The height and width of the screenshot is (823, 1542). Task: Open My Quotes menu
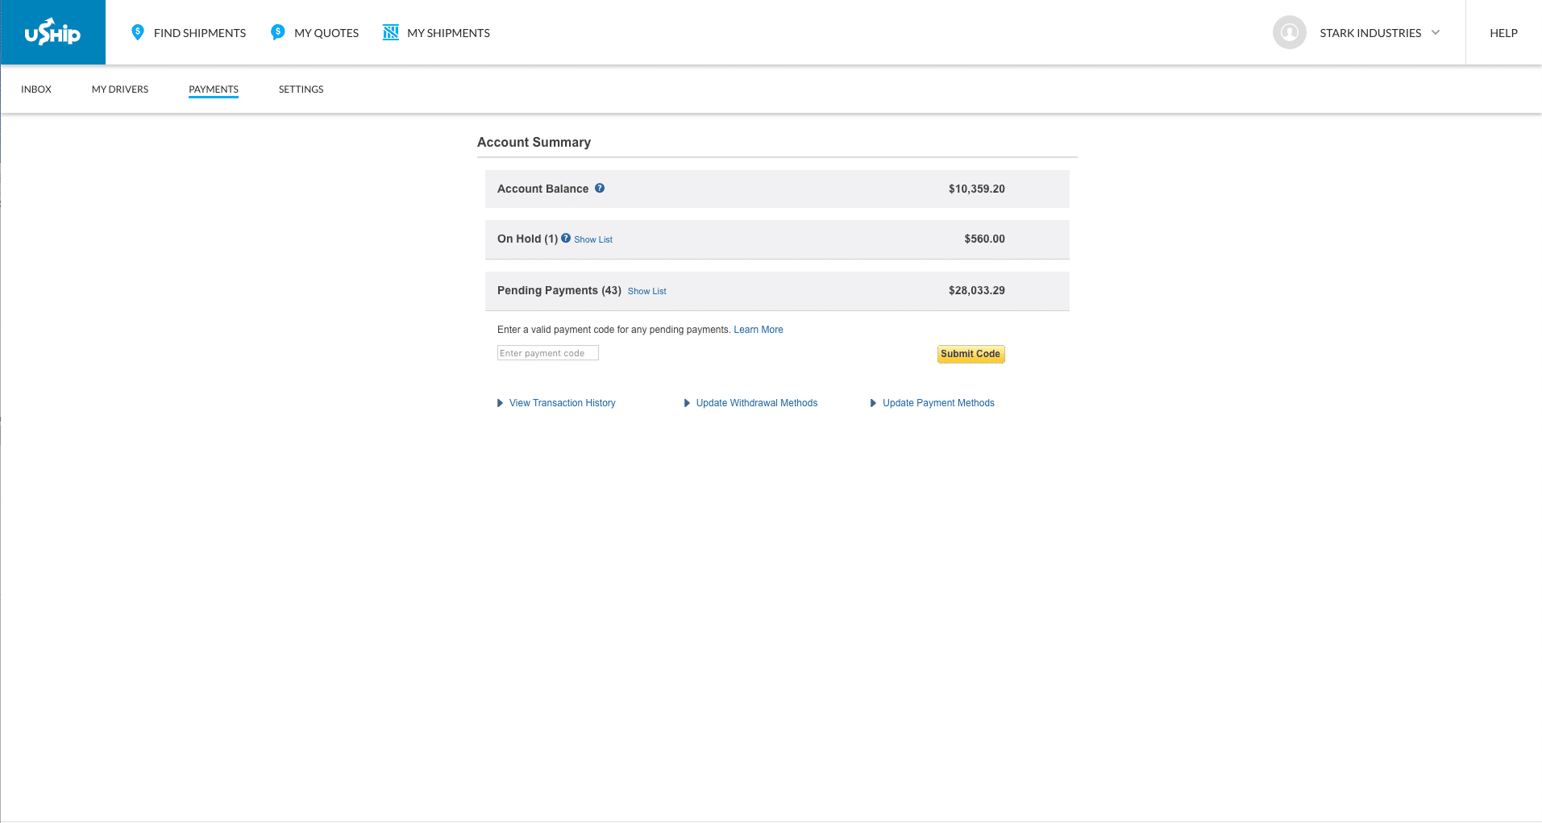click(326, 33)
